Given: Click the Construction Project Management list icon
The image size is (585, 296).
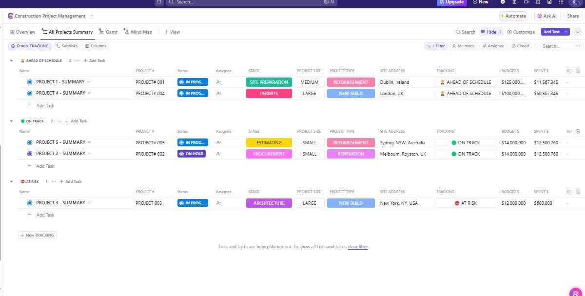Looking at the screenshot, I should click(11, 16).
